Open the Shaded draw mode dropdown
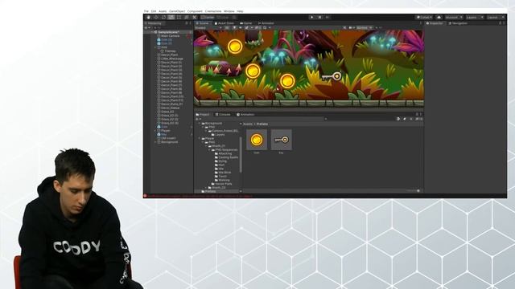515x289 pixels. click(x=208, y=28)
